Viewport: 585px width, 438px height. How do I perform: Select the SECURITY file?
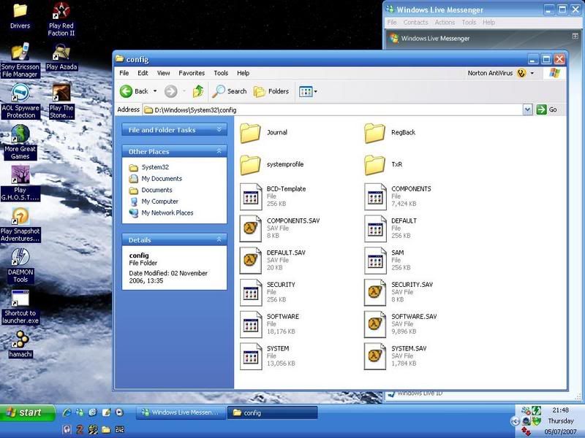pyautogui.click(x=268, y=293)
